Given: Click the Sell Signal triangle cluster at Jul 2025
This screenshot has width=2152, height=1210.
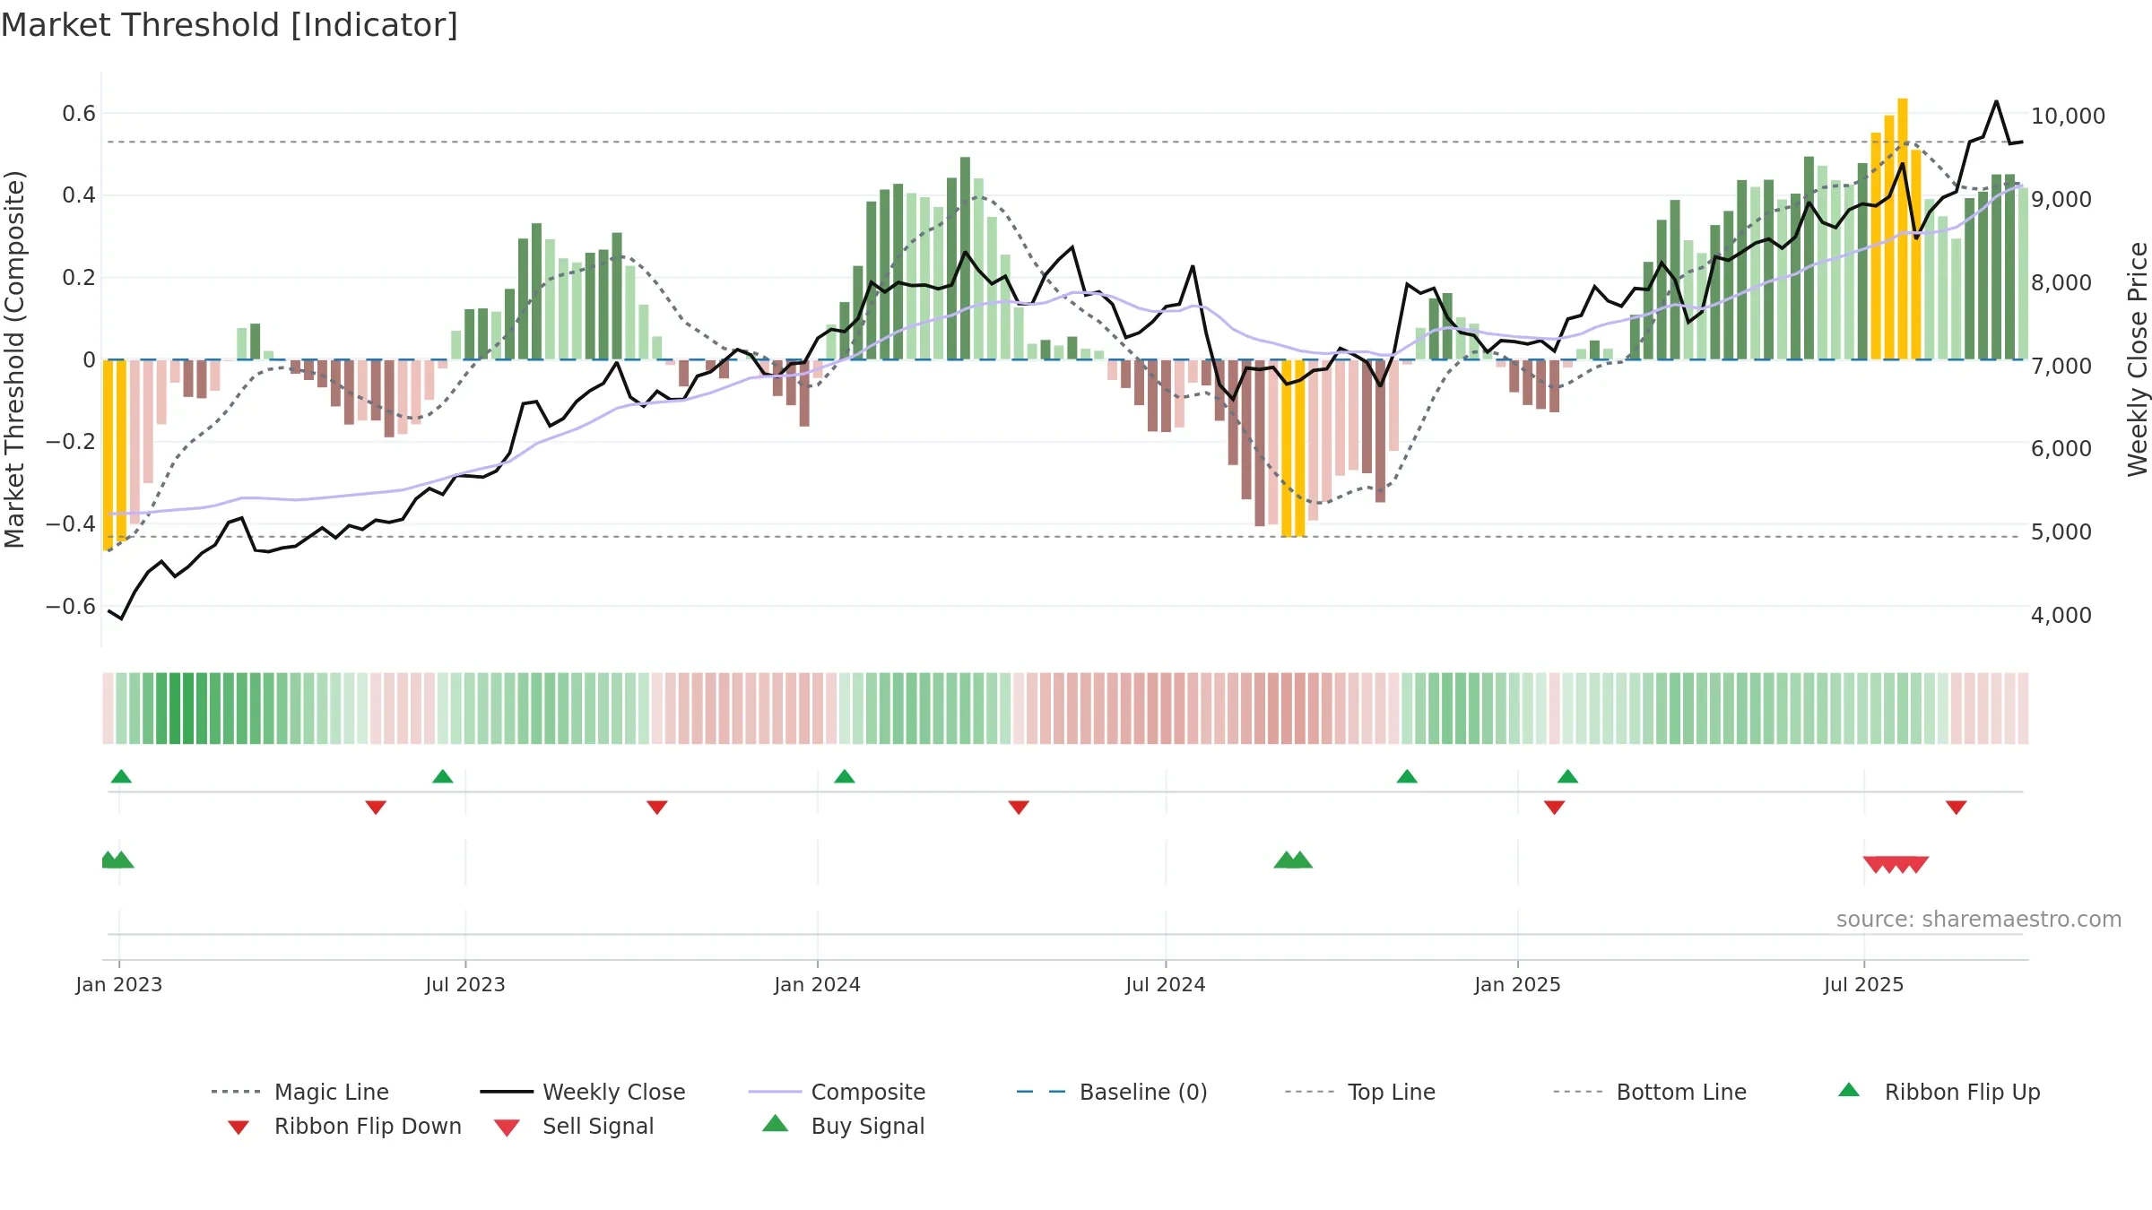Looking at the screenshot, I should point(1896,864).
